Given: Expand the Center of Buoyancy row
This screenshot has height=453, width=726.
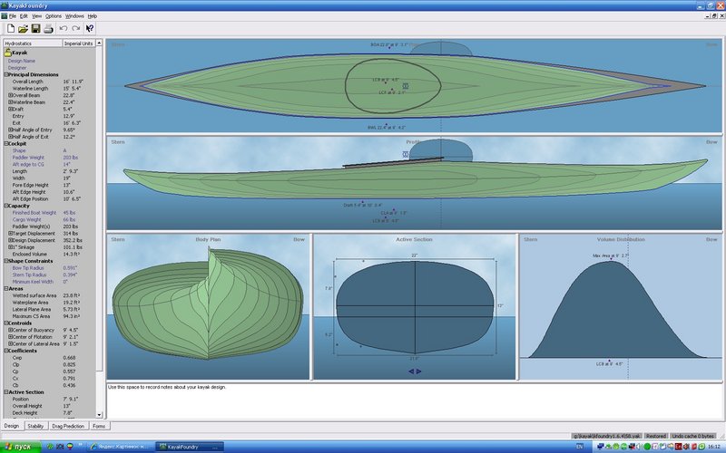Looking at the screenshot, I should 10,330.
